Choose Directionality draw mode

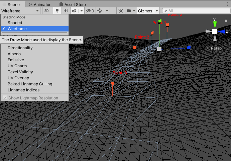pyautogui.click(x=35, y=48)
